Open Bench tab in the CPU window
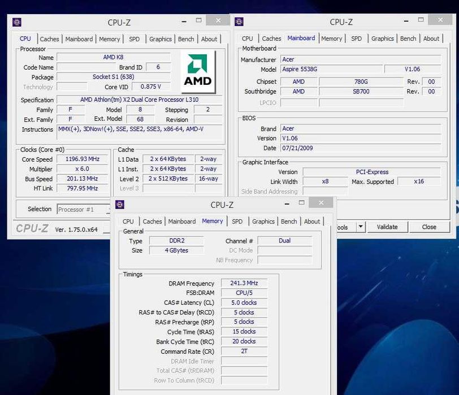Image resolution: width=459 pixels, height=395 pixels. 186,39
